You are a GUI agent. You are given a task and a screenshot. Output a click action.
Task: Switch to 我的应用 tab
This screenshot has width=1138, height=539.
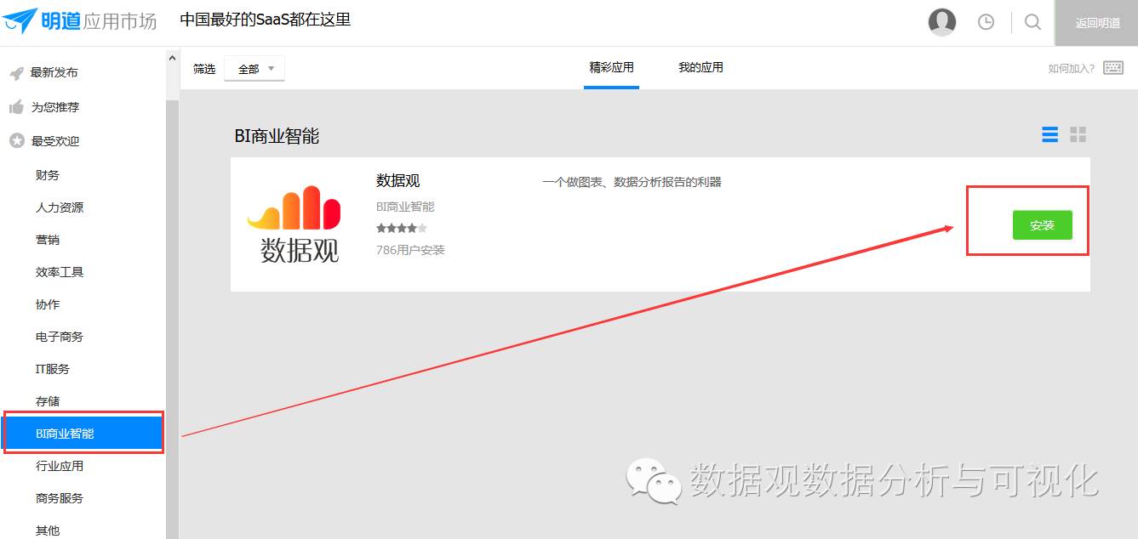pyautogui.click(x=701, y=67)
